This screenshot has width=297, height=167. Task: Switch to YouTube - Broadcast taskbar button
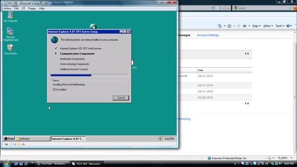coord(52,164)
